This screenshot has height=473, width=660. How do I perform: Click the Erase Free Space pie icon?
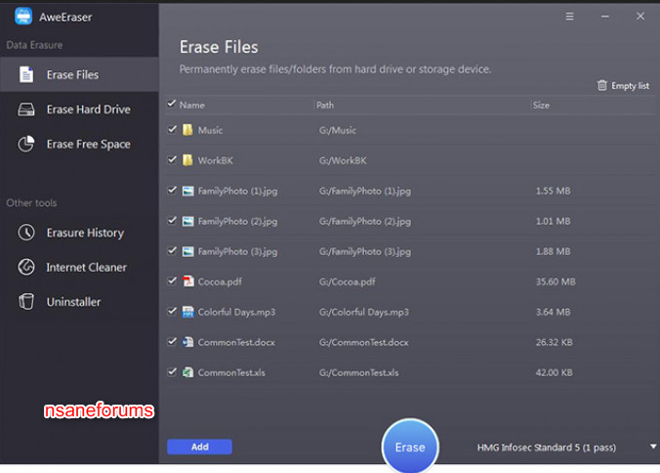(x=26, y=144)
